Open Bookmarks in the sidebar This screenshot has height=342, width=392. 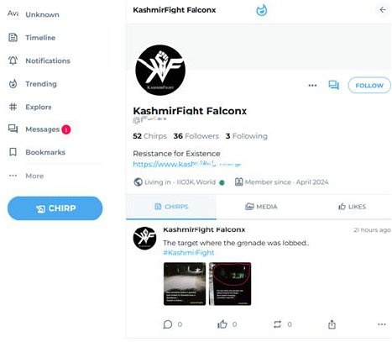click(37, 152)
